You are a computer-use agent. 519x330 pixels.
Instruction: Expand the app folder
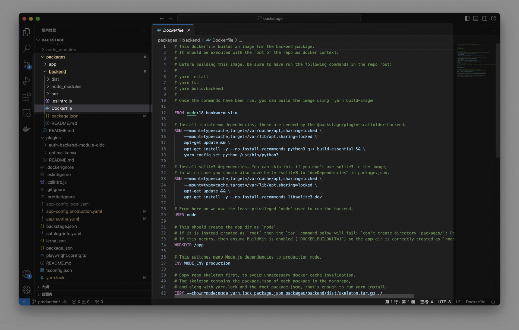pyautogui.click(x=53, y=64)
